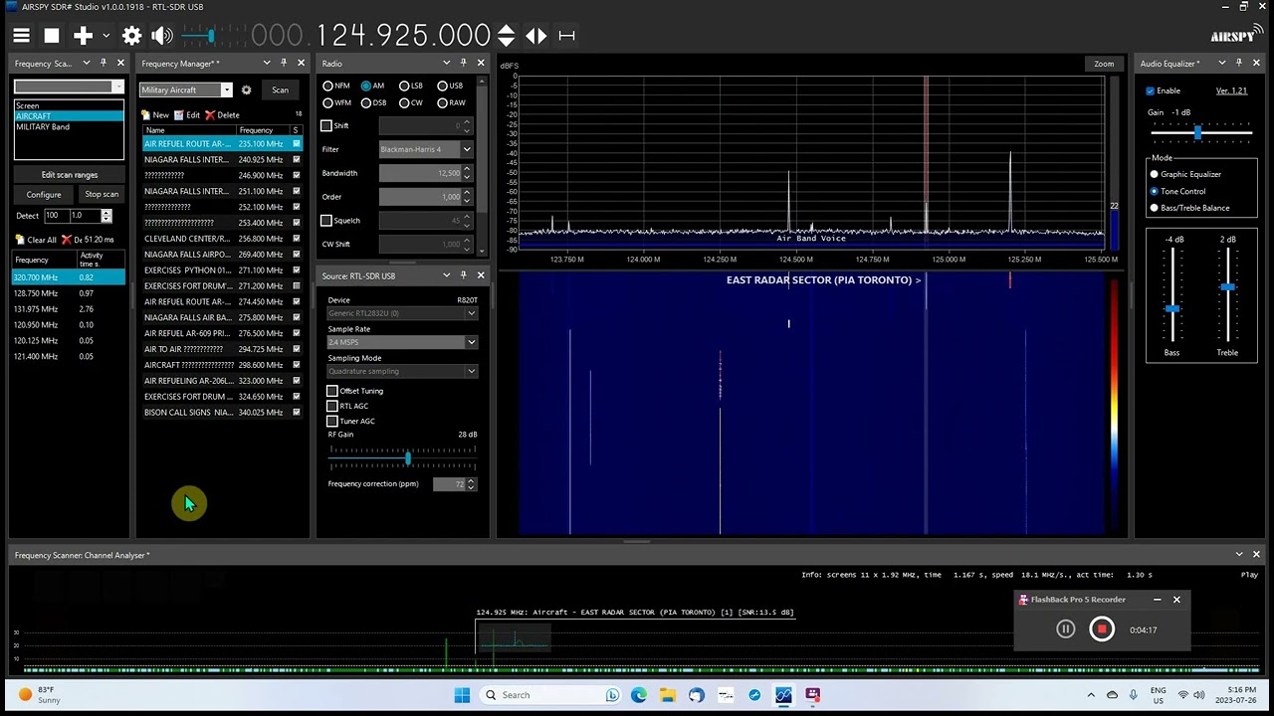Screen dimensions: 1274x716
Task: Open the Military Aircraft group dropdown
Action: click(226, 90)
